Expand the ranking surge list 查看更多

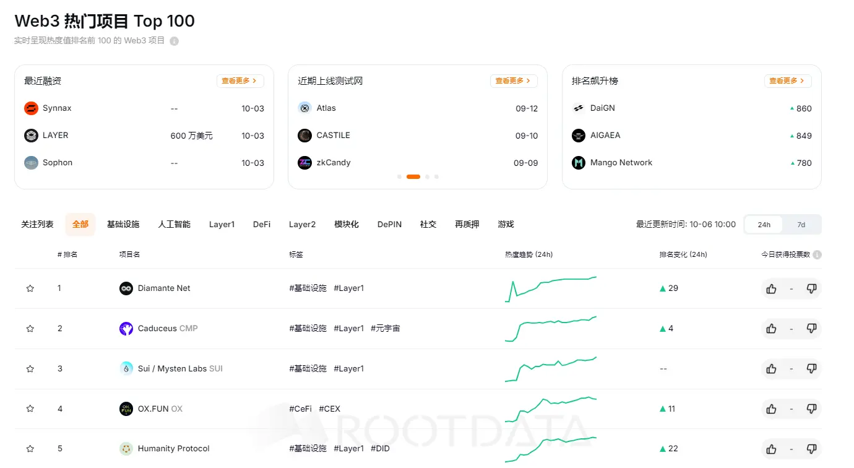click(787, 80)
